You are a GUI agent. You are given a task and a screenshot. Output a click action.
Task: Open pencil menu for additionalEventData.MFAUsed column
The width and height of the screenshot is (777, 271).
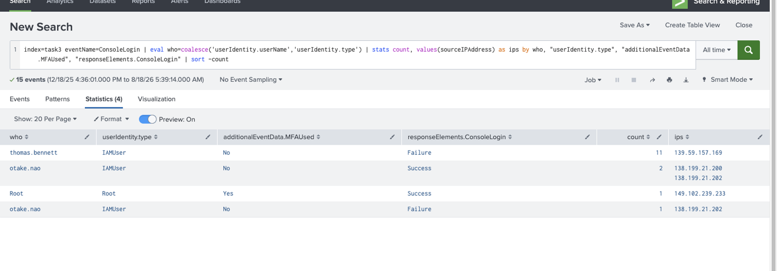point(392,137)
